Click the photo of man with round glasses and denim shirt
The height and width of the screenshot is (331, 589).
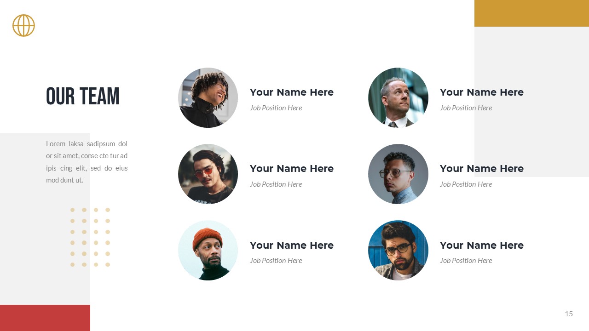pos(398,174)
